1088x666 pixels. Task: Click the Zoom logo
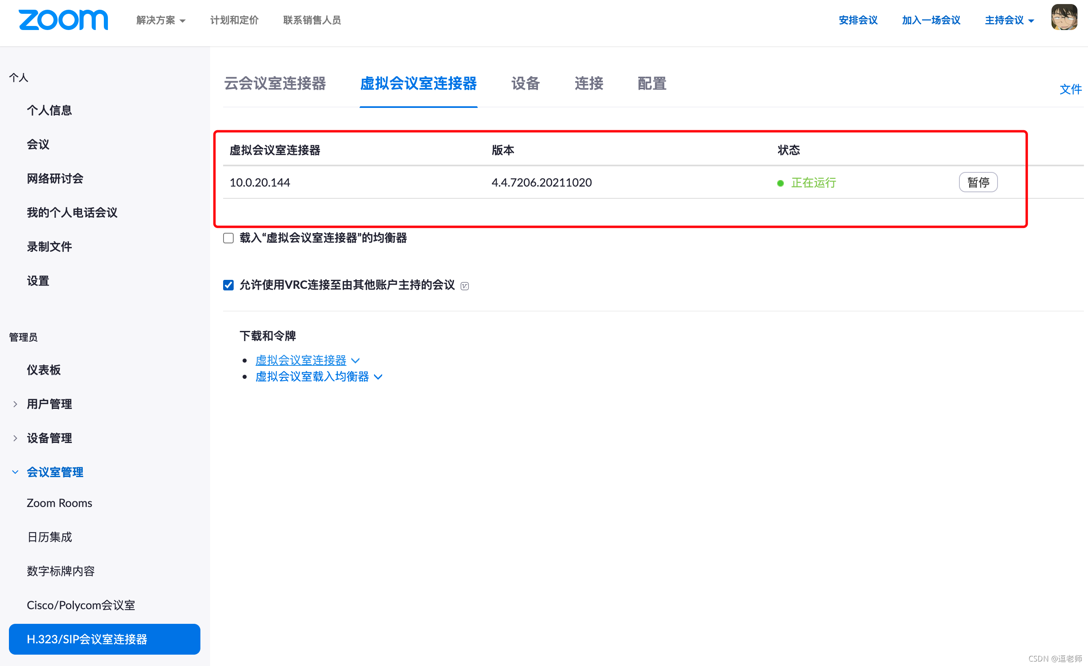(x=63, y=20)
